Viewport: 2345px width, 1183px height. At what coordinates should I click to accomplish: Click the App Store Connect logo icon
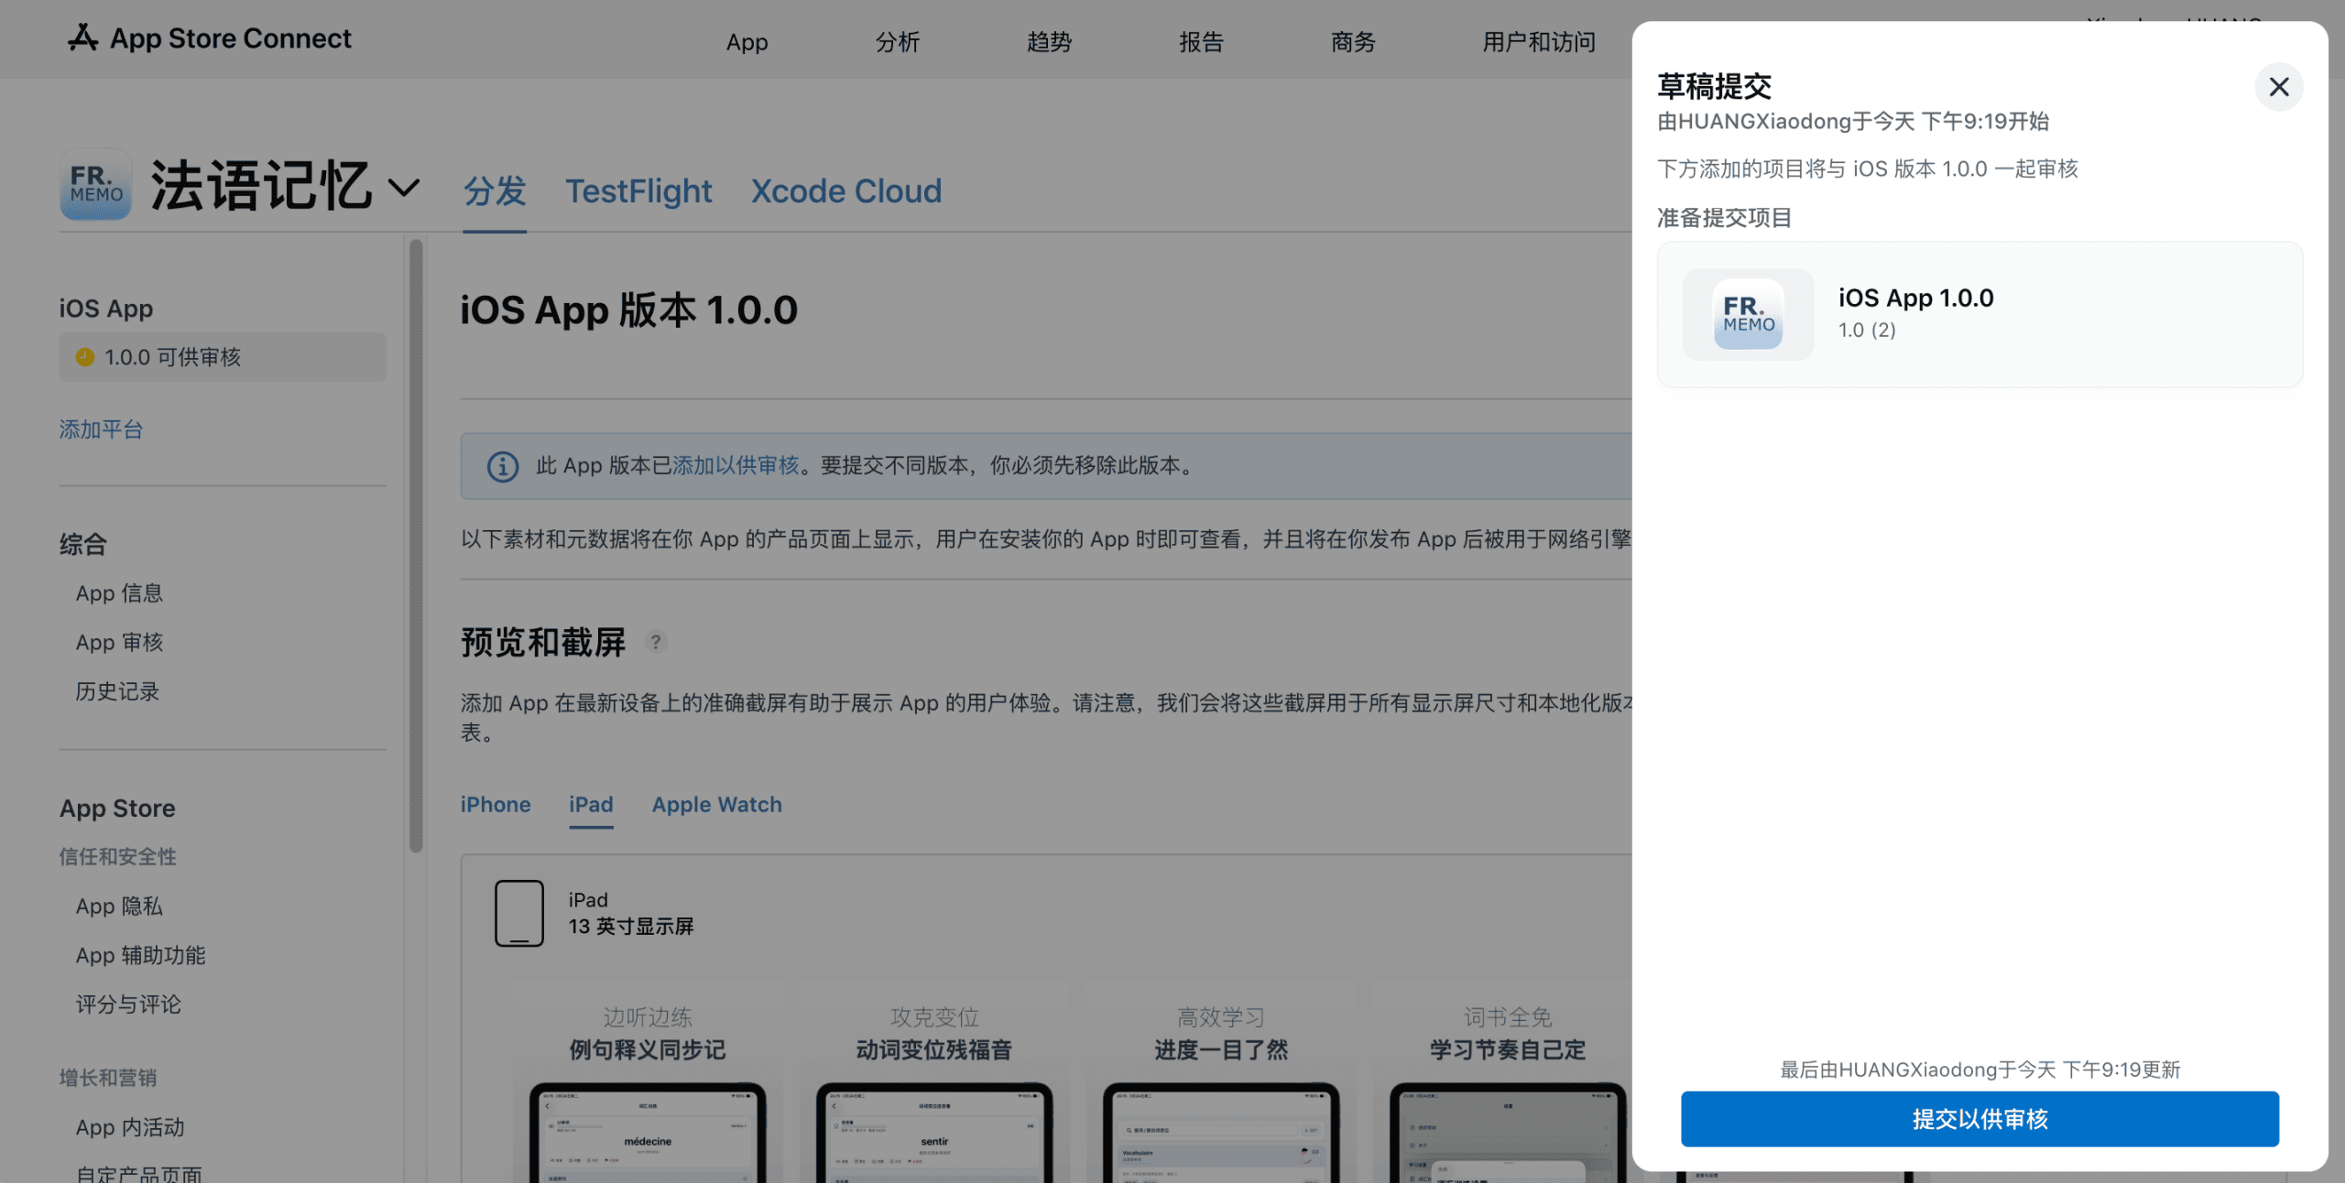pos(82,38)
